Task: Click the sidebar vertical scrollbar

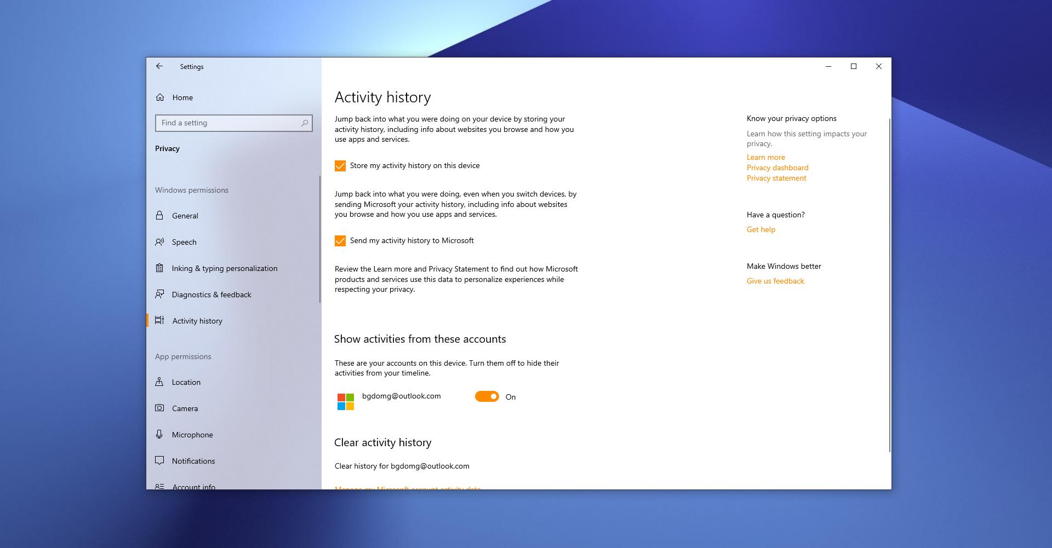Action: click(x=319, y=239)
